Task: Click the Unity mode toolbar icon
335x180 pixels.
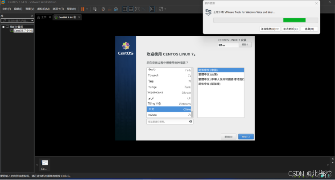Action: point(144,9)
